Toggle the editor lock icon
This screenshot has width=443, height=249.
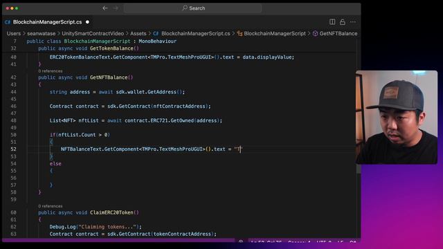point(343,21)
